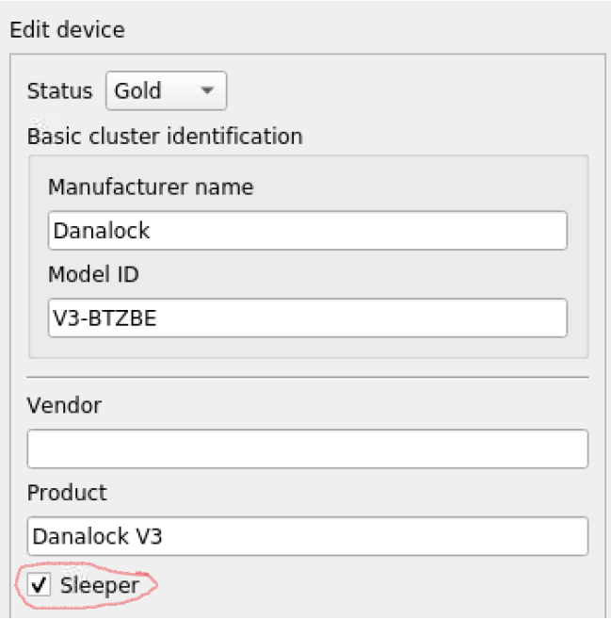This screenshot has height=620, width=611.
Task: Place cursor on the "Danalock" manufacturer text
Action: 101,231
